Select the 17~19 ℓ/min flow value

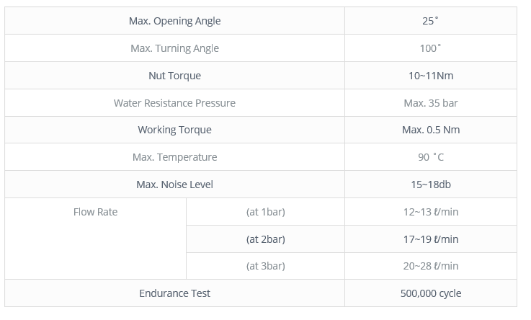(431, 239)
